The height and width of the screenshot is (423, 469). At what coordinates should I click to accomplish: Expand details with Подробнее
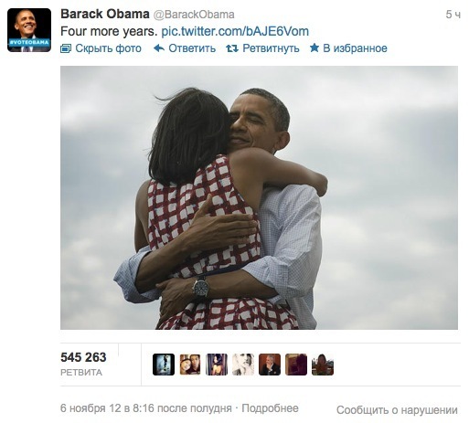270,408
